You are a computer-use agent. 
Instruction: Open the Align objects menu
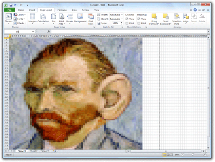pyautogui.click(x=186, y=19)
